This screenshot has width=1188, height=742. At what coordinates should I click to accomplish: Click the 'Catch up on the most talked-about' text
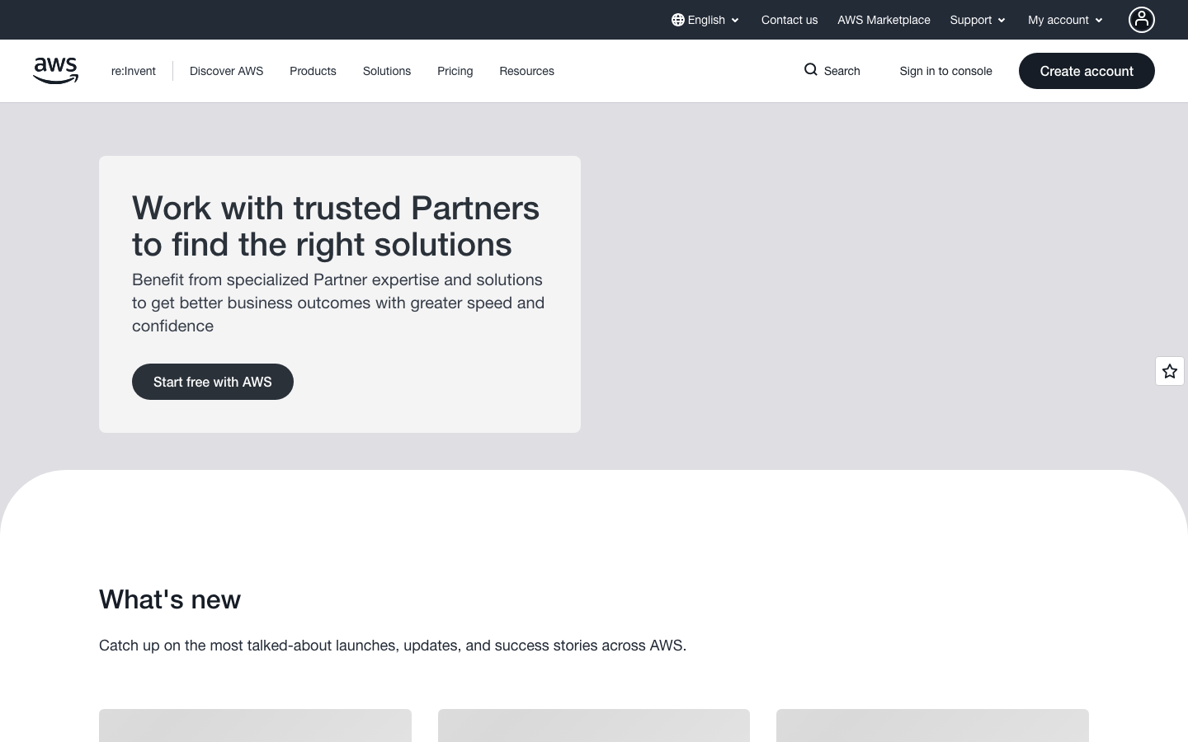(393, 646)
